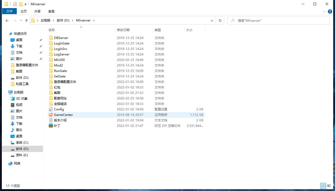Select the SelGate folder icon
Image resolution: width=335 pixels, height=191 pixels.
click(51, 76)
